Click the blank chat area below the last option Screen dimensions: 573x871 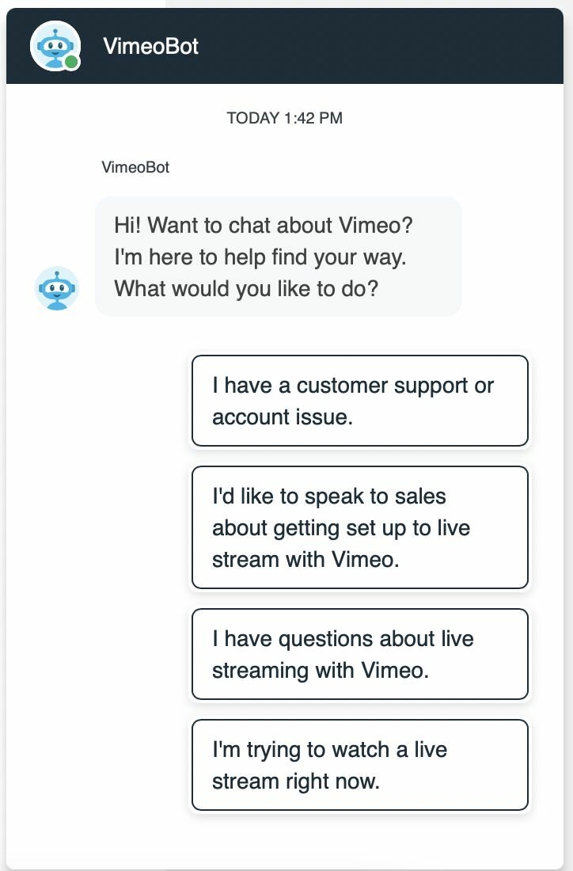tap(317, 839)
